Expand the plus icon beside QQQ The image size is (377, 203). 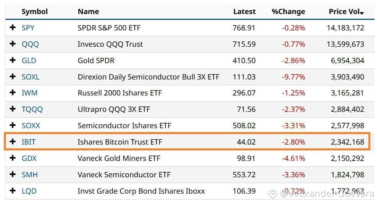coord(12,44)
